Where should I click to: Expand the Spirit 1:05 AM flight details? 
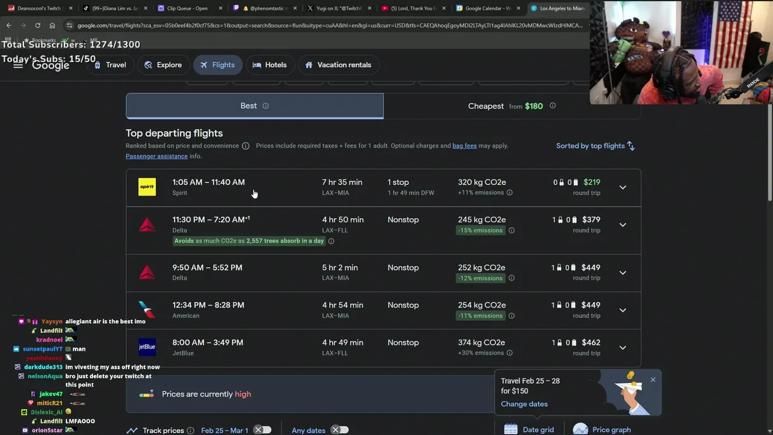623,187
